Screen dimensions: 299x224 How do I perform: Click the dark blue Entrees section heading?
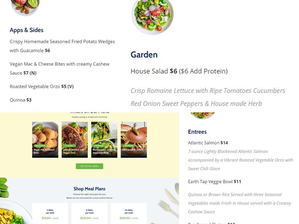click(x=197, y=132)
